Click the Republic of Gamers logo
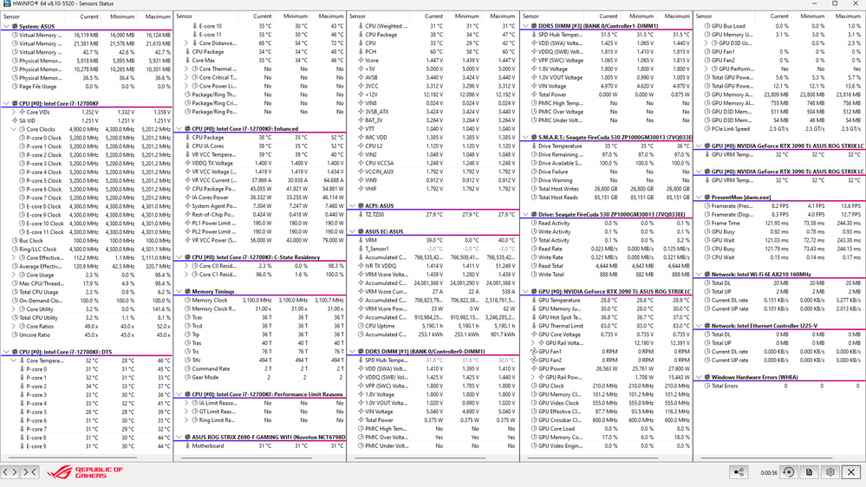Screen dimensions: 866x487 [x=84, y=472]
